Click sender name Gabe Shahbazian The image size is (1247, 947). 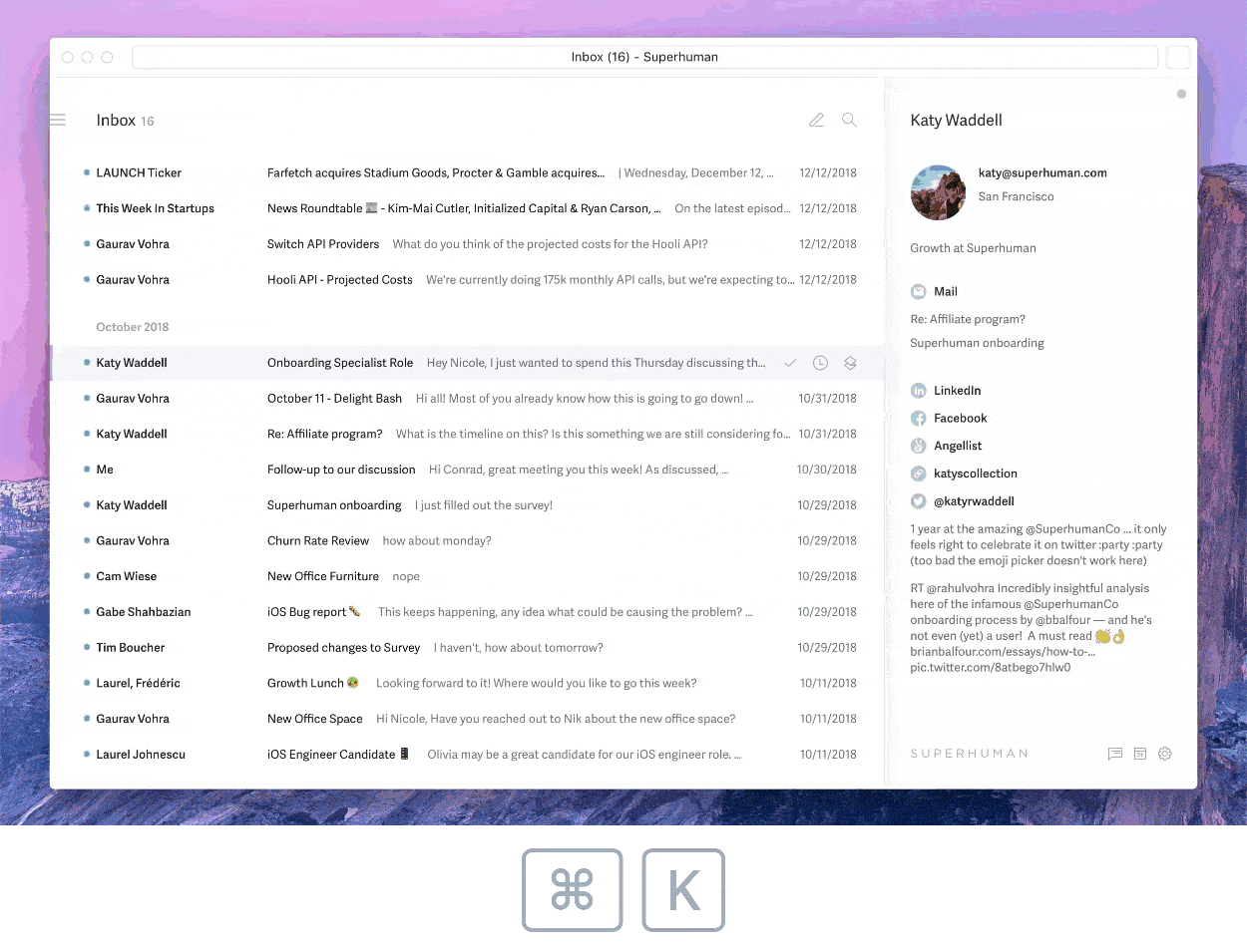(144, 612)
